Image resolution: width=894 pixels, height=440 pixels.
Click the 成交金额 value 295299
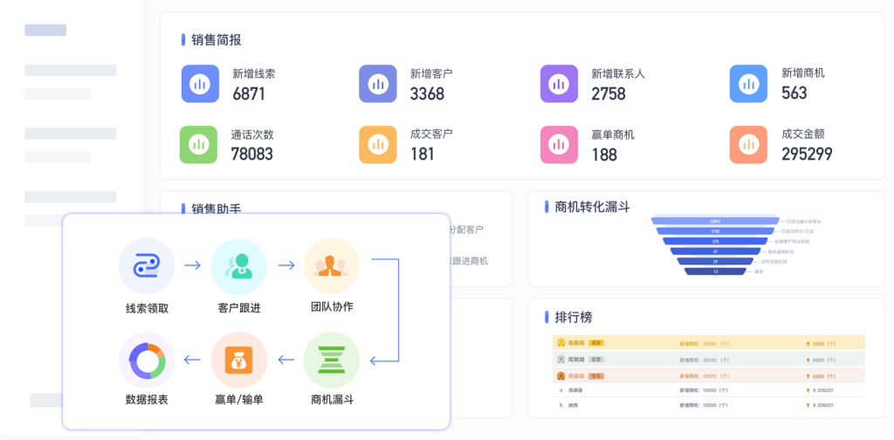(807, 154)
